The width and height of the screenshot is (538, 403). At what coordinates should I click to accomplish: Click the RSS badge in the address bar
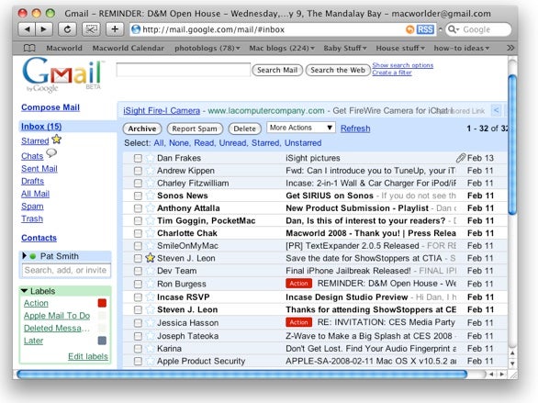[425, 29]
